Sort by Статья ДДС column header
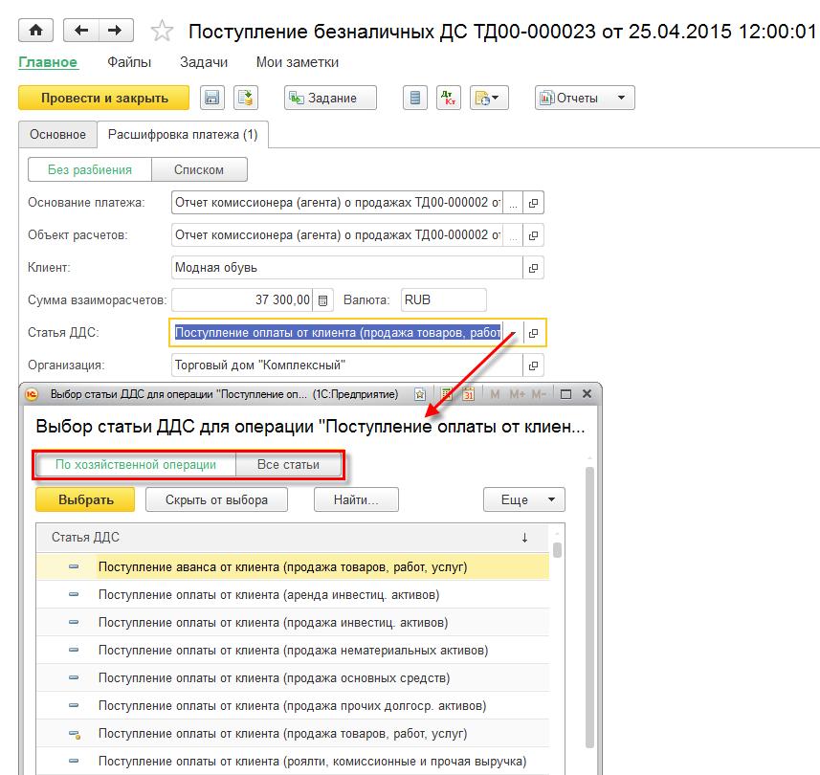 pos(293,538)
